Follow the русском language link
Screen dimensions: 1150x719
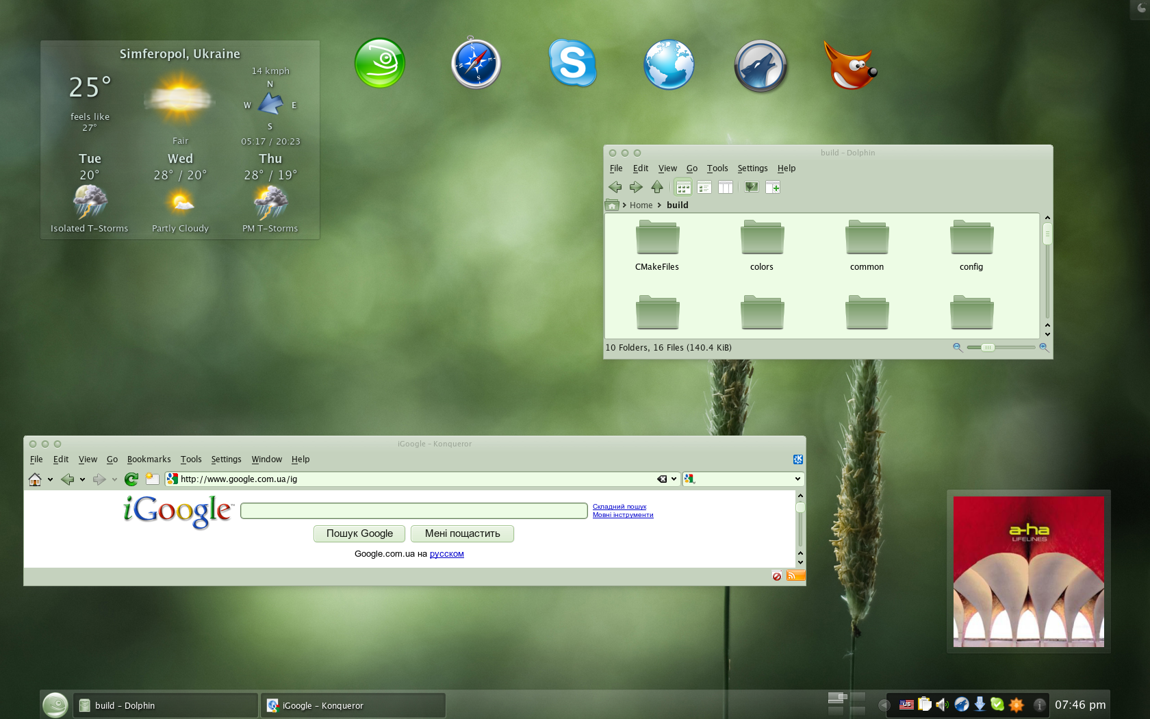point(446,554)
